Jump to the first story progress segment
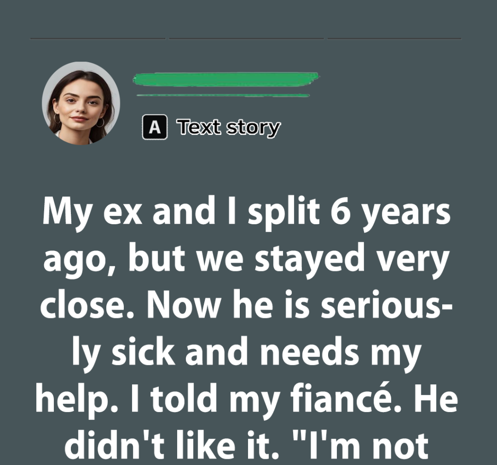Screen dimensions: 497x465 (x=98, y=39)
